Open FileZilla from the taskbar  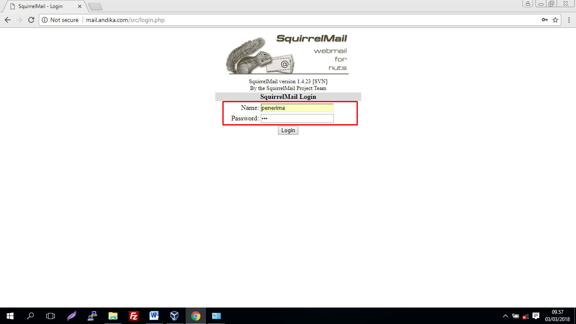133,316
